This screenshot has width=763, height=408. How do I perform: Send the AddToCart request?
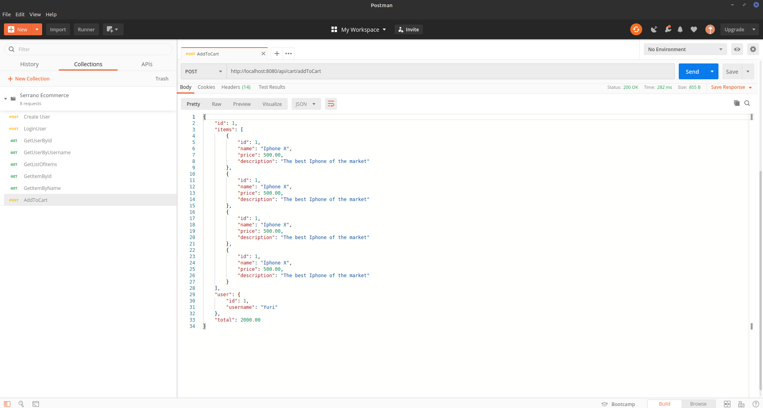(x=692, y=71)
